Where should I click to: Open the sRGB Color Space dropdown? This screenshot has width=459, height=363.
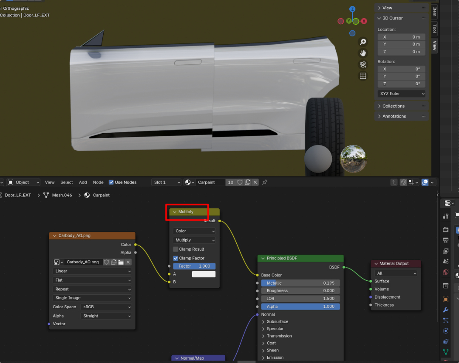(x=106, y=307)
